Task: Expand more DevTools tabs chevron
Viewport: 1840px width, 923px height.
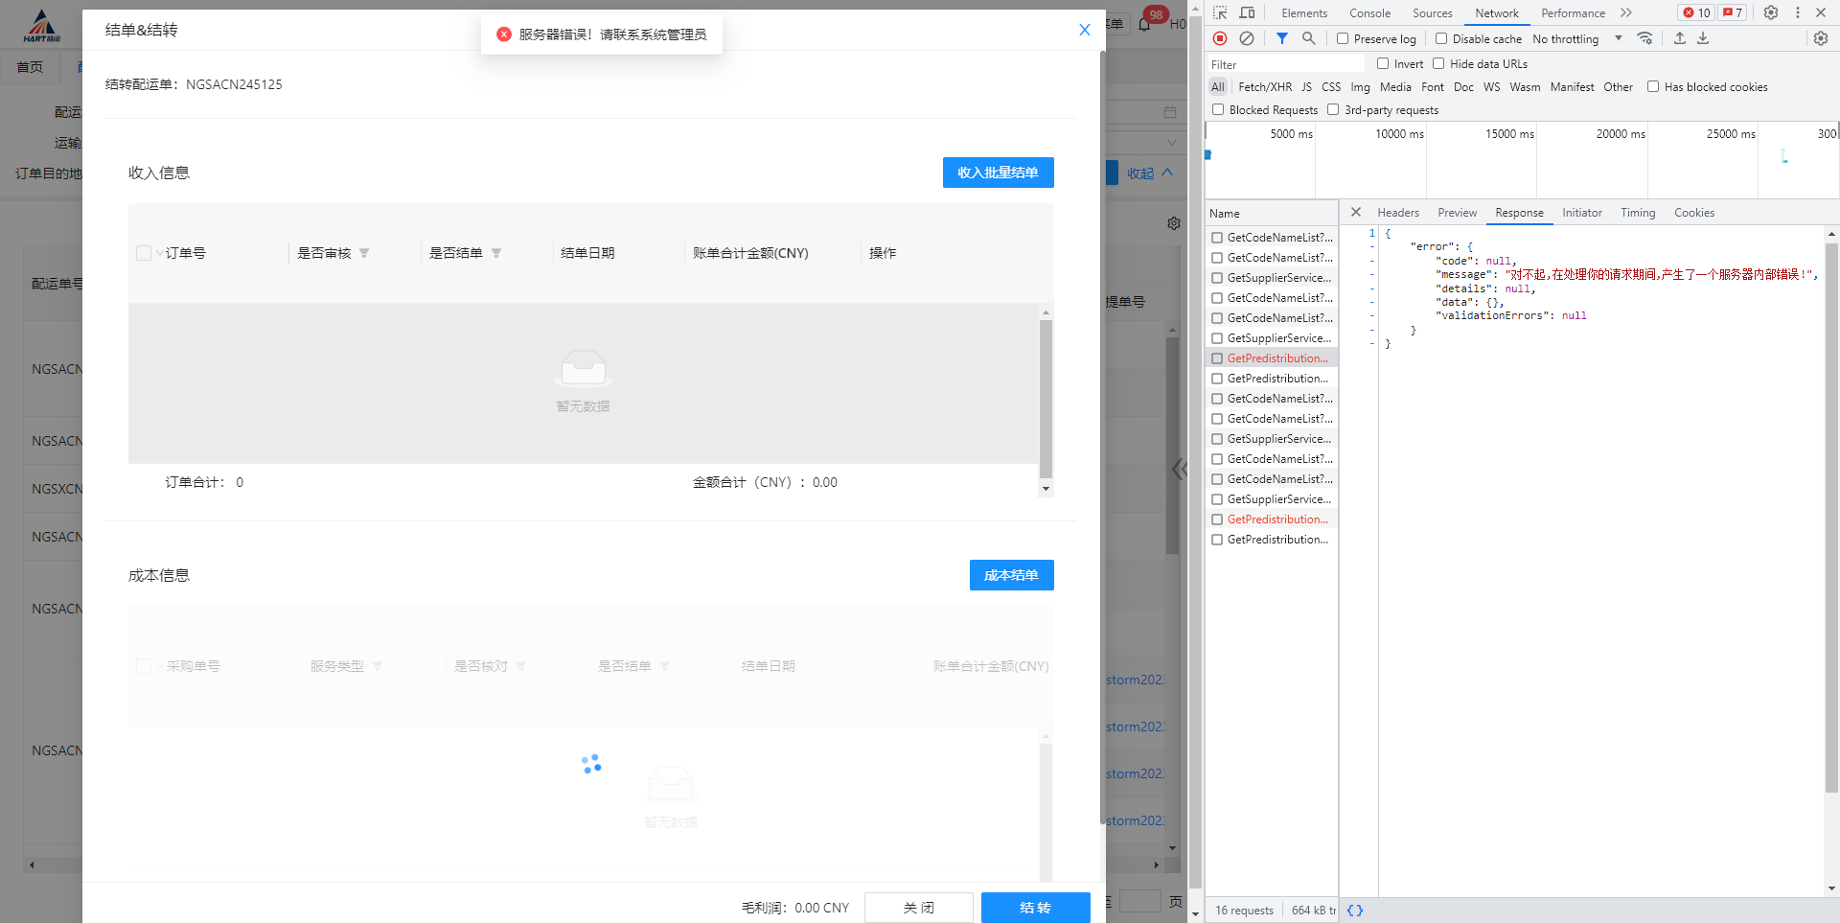Action: (x=1626, y=12)
